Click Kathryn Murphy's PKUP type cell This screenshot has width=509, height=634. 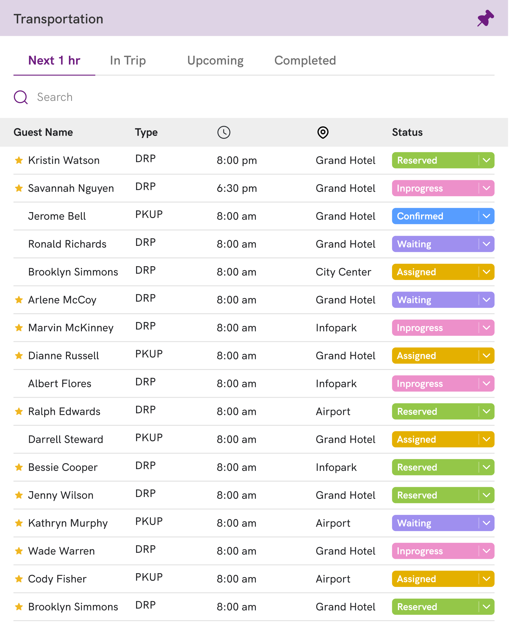[149, 522]
